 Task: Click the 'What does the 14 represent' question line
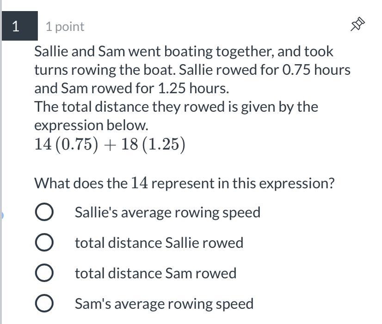point(184,183)
